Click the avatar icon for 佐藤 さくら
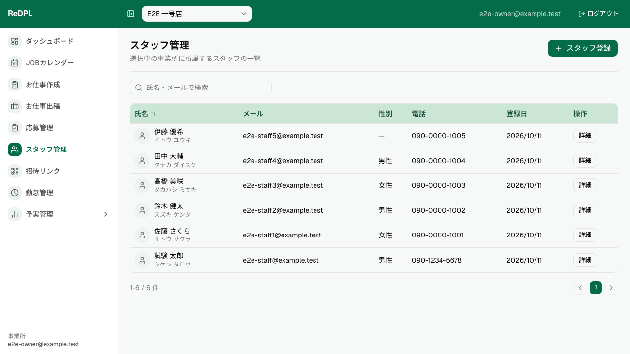Screen dimensions: 630x354 pos(142,235)
